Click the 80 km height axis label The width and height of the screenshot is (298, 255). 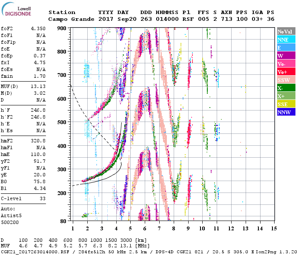63,221
